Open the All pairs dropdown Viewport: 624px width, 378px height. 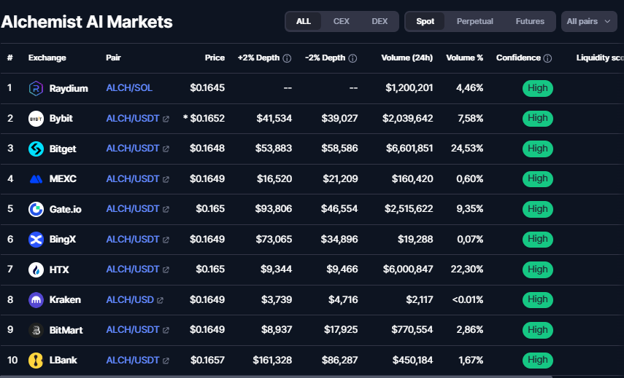click(x=589, y=21)
